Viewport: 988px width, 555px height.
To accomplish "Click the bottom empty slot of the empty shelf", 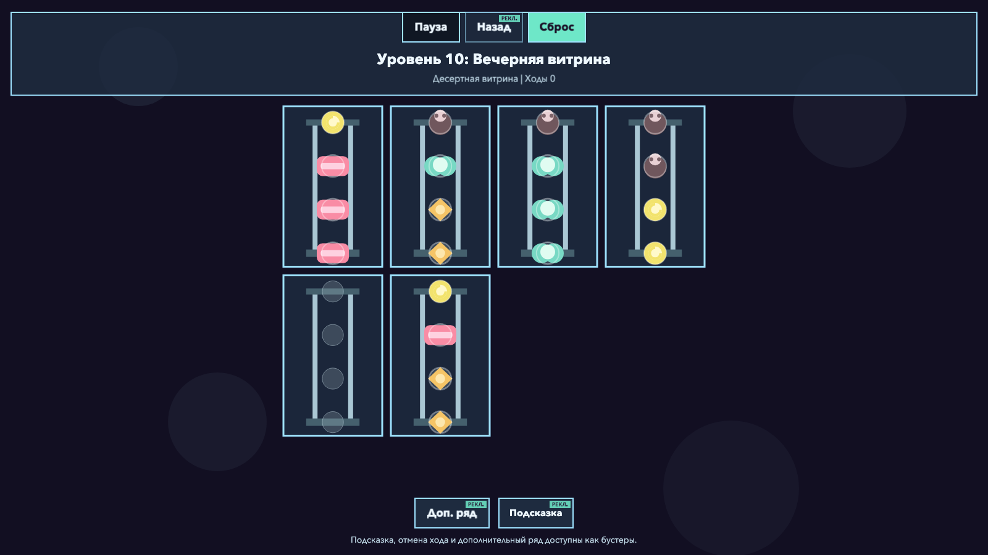I will [333, 422].
